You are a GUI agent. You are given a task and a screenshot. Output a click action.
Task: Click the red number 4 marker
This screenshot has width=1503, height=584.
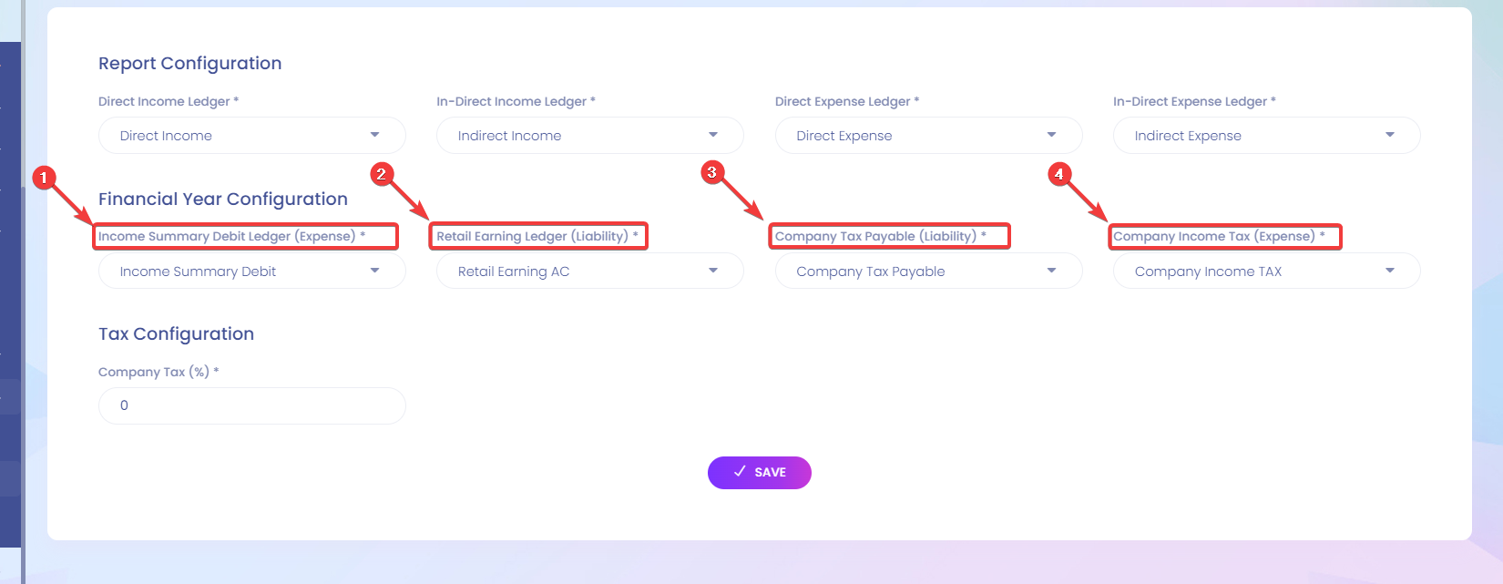[1058, 174]
